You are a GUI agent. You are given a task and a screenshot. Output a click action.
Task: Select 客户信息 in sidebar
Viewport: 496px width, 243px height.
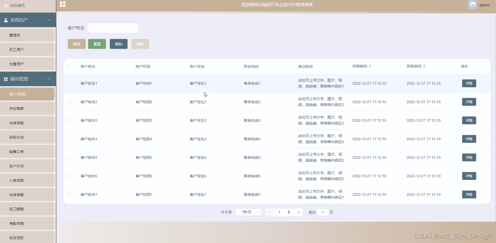click(27, 94)
